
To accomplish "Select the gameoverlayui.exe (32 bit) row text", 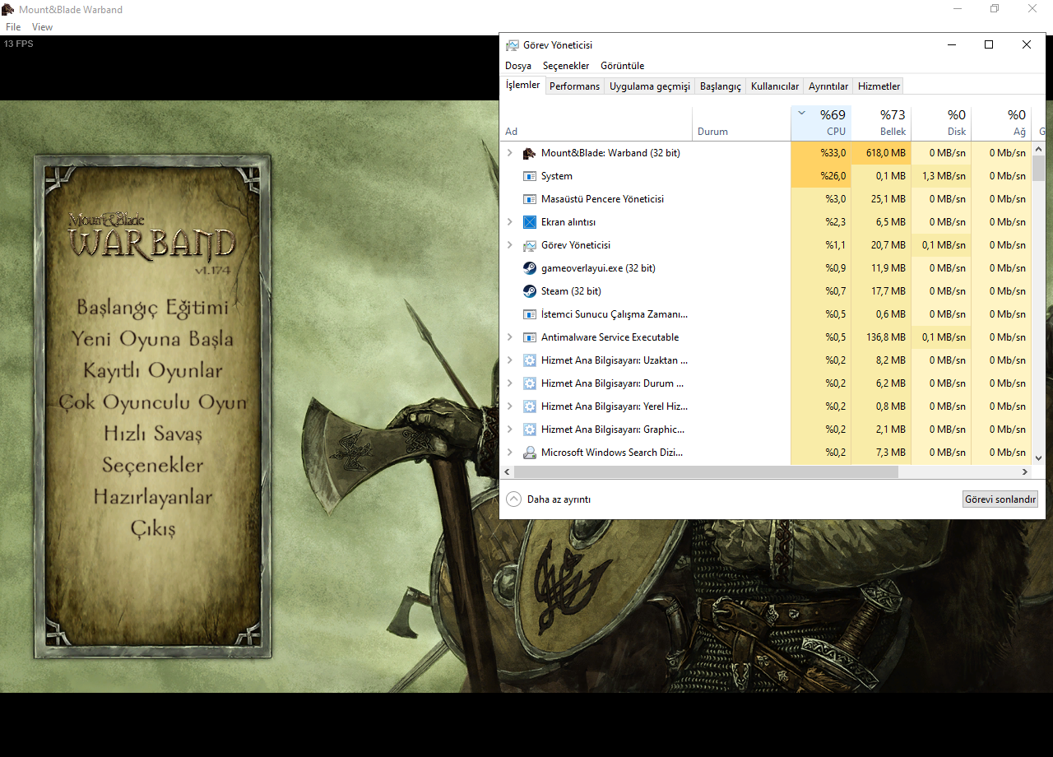I will tap(598, 268).
